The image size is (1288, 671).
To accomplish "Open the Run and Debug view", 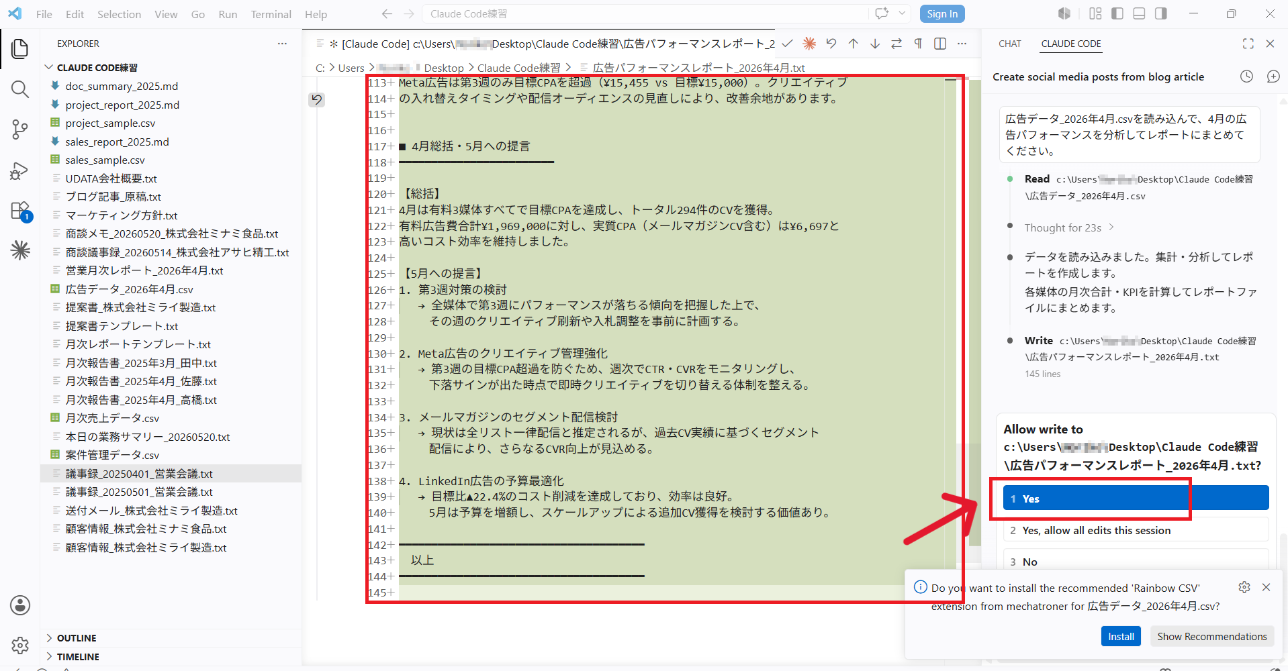I will tap(20, 170).
